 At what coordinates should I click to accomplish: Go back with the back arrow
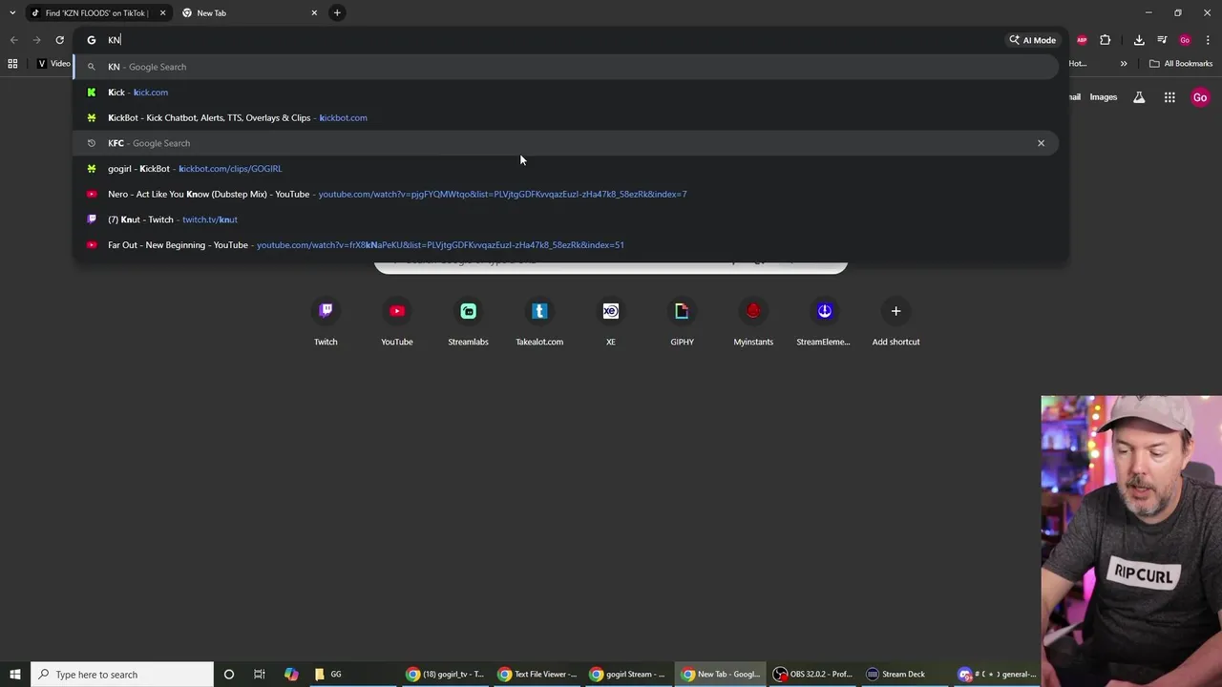coord(13,40)
